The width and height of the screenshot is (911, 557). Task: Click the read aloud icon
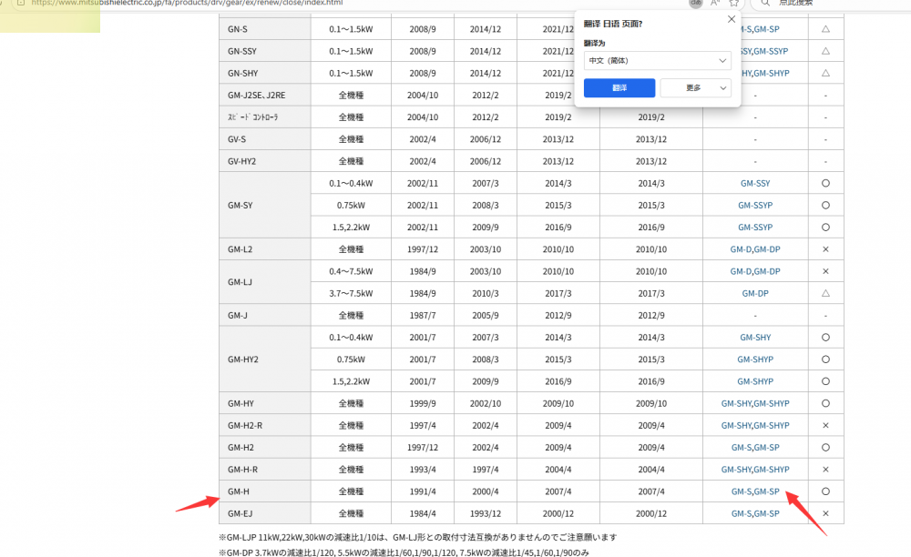pyautogui.click(x=715, y=3)
